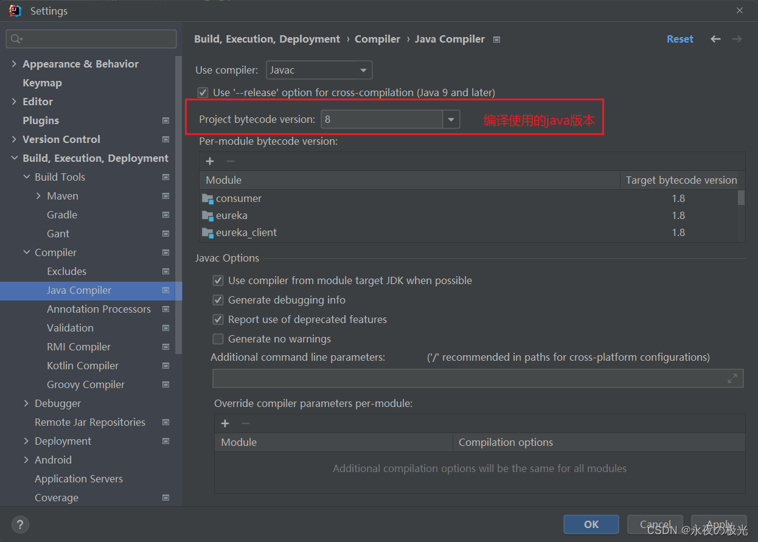Click the project-level icon beside Deployment

point(165,441)
